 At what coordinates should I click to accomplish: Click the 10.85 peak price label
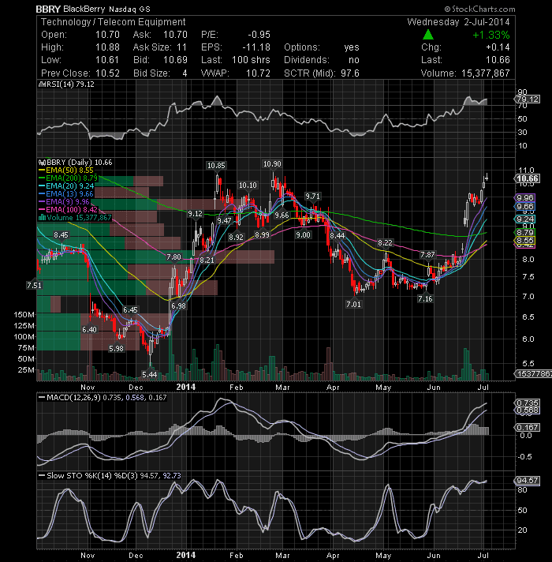pos(216,166)
